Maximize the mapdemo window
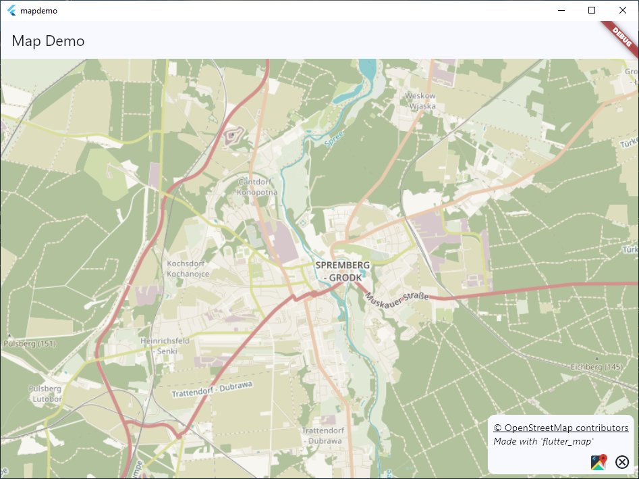Viewport: 639px width, 479px height. pos(592,10)
